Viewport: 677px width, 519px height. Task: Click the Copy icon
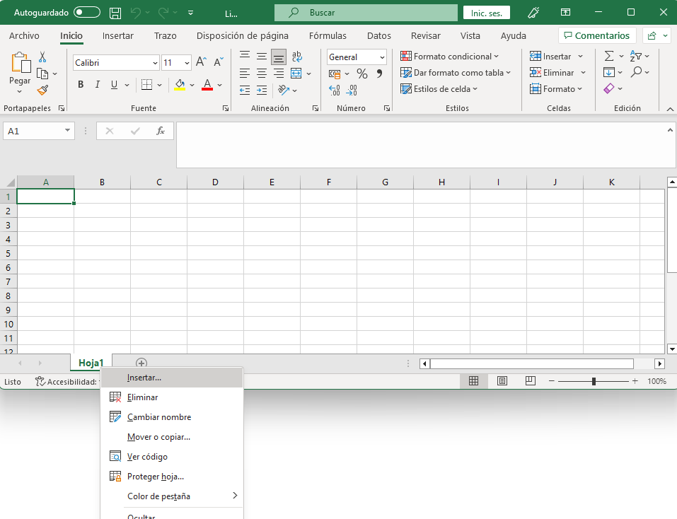(42, 74)
